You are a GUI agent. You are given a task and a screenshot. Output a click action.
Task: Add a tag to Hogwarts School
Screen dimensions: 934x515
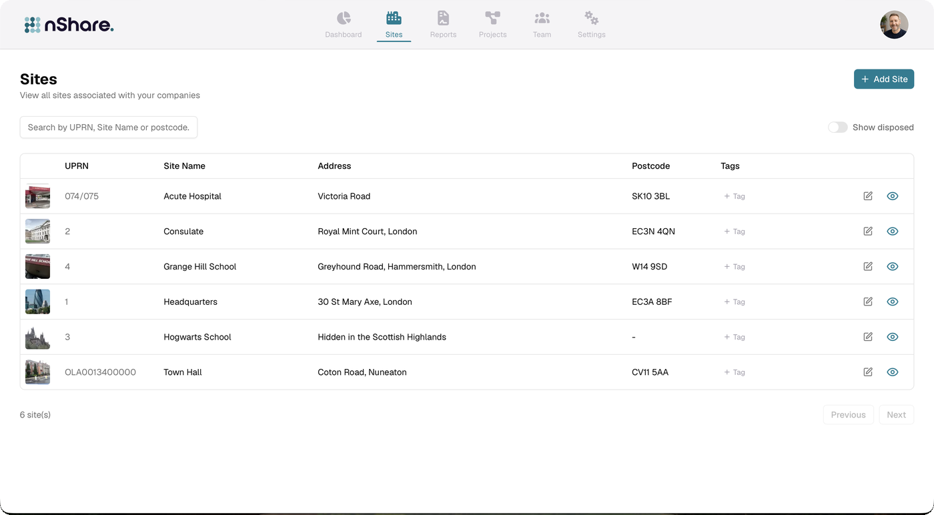(x=735, y=337)
